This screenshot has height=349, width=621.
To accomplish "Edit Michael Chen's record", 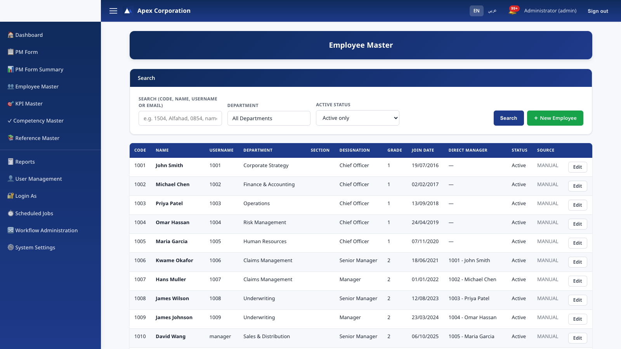I will [x=578, y=186].
